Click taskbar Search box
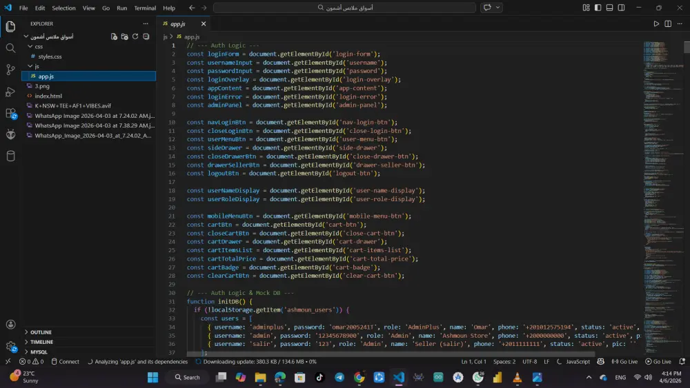Viewport: 690px width, 388px height. [188, 378]
